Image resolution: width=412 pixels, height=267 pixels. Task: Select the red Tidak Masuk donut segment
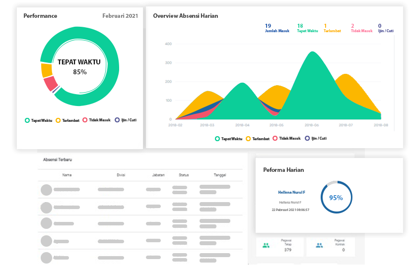(x=51, y=83)
